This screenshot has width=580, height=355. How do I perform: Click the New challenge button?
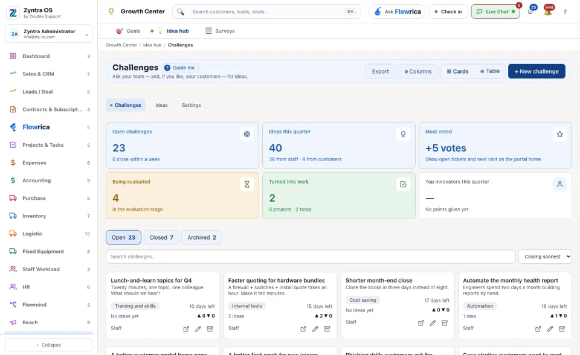coord(536,71)
